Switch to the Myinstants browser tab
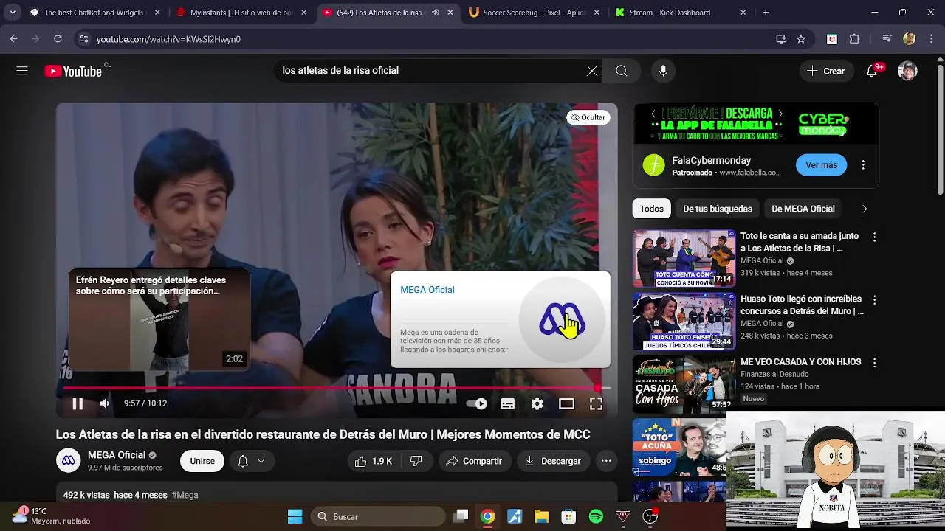 click(241, 13)
